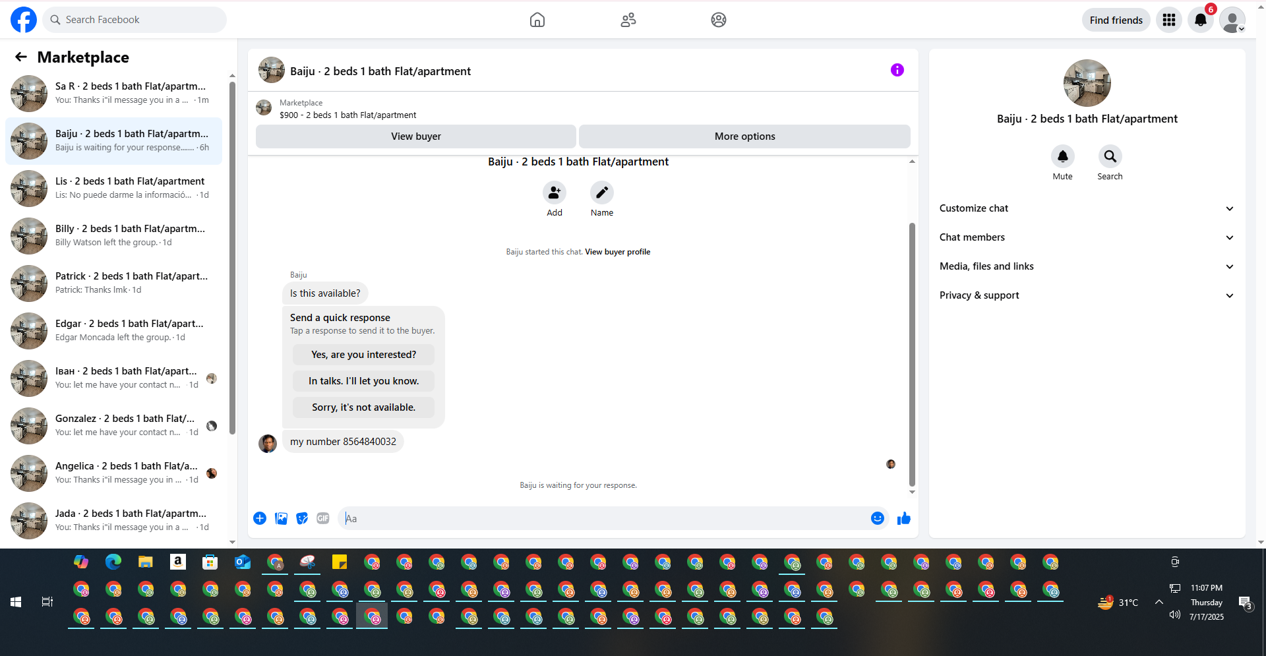Viewport: 1266px width, 656px height.
Task: Open the Facebook logo home link
Action: (24, 20)
